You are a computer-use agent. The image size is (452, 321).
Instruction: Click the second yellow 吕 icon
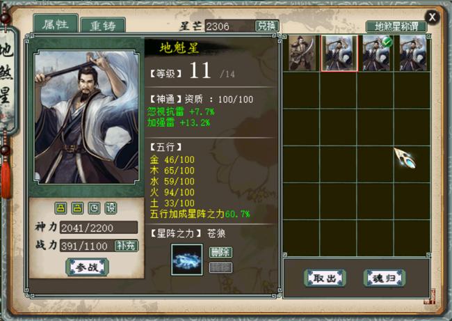pyautogui.click(x=77, y=208)
